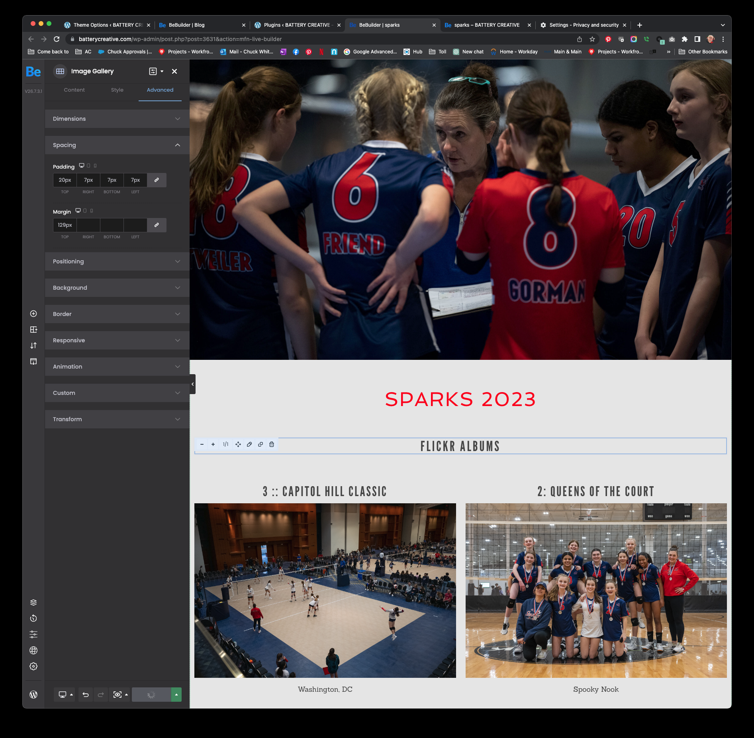754x738 pixels.
Task: Bookmark this page with the star icon
Action: pyautogui.click(x=592, y=39)
